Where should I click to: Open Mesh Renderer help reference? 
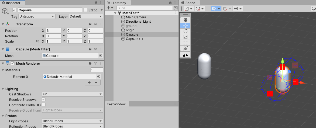click(x=90, y=64)
